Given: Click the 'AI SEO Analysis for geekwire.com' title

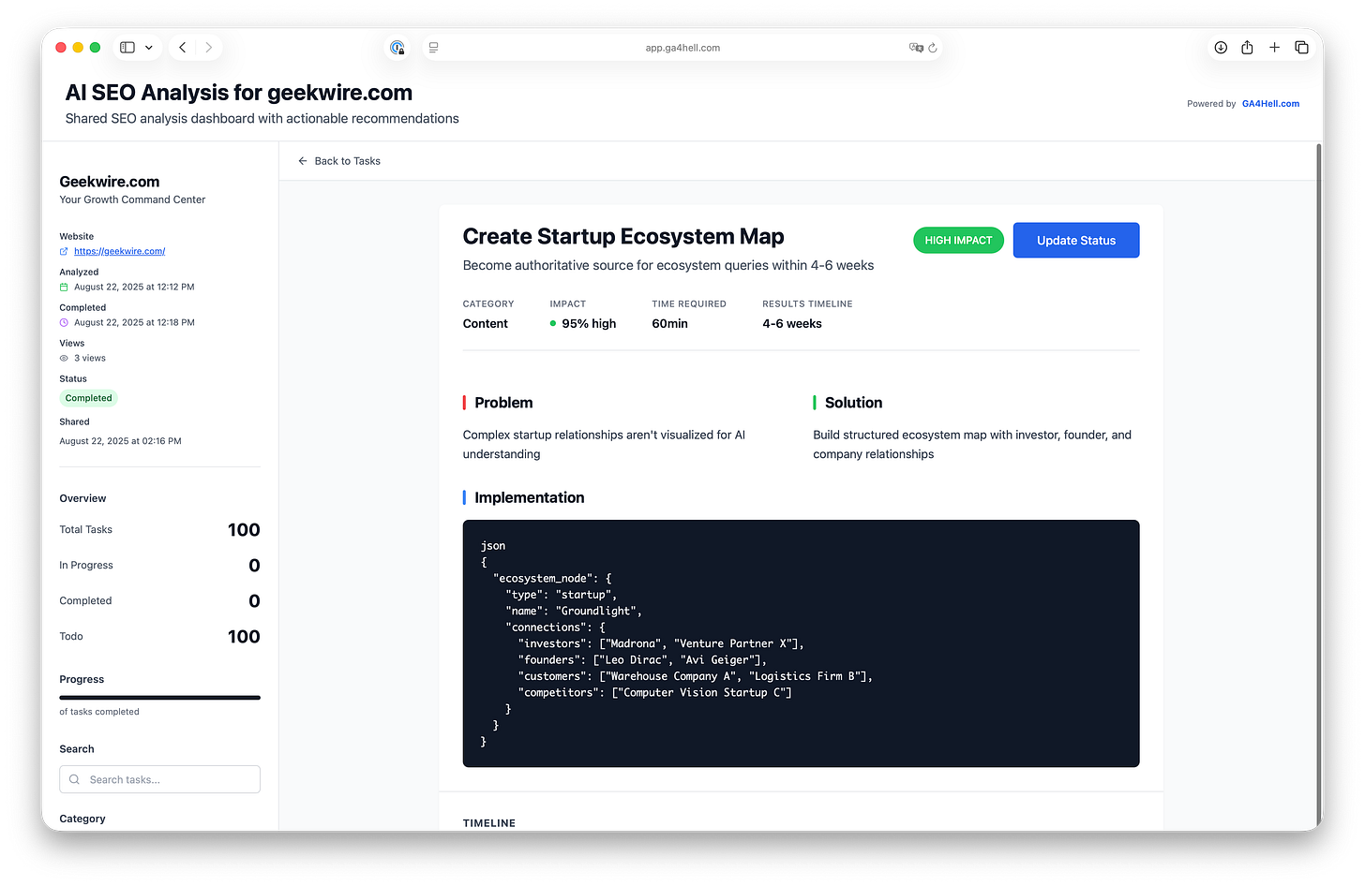Looking at the screenshot, I should (239, 93).
